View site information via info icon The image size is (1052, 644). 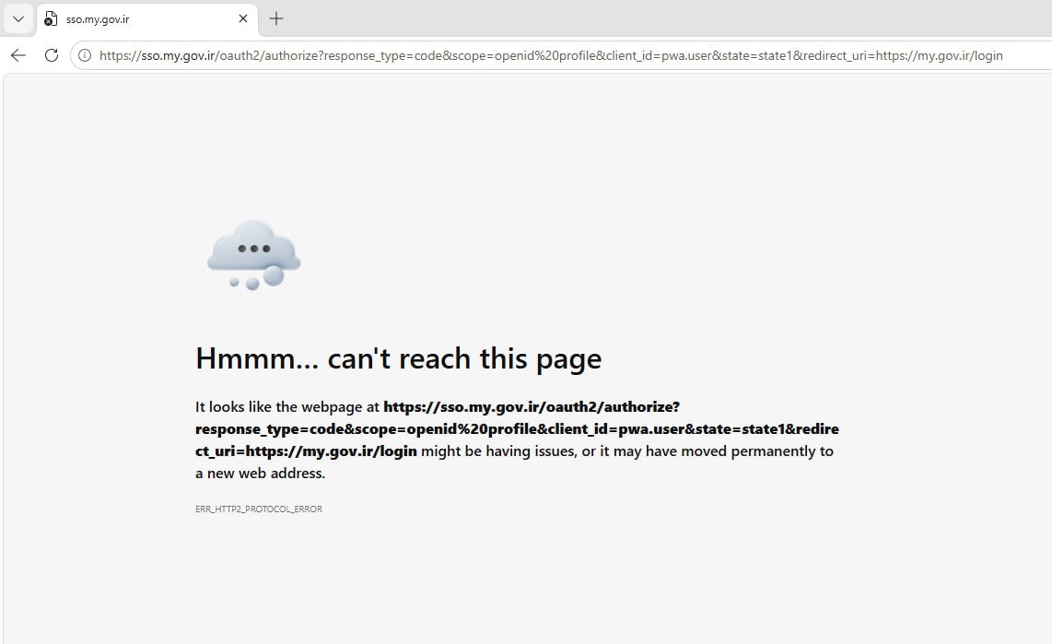coord(85,55)
